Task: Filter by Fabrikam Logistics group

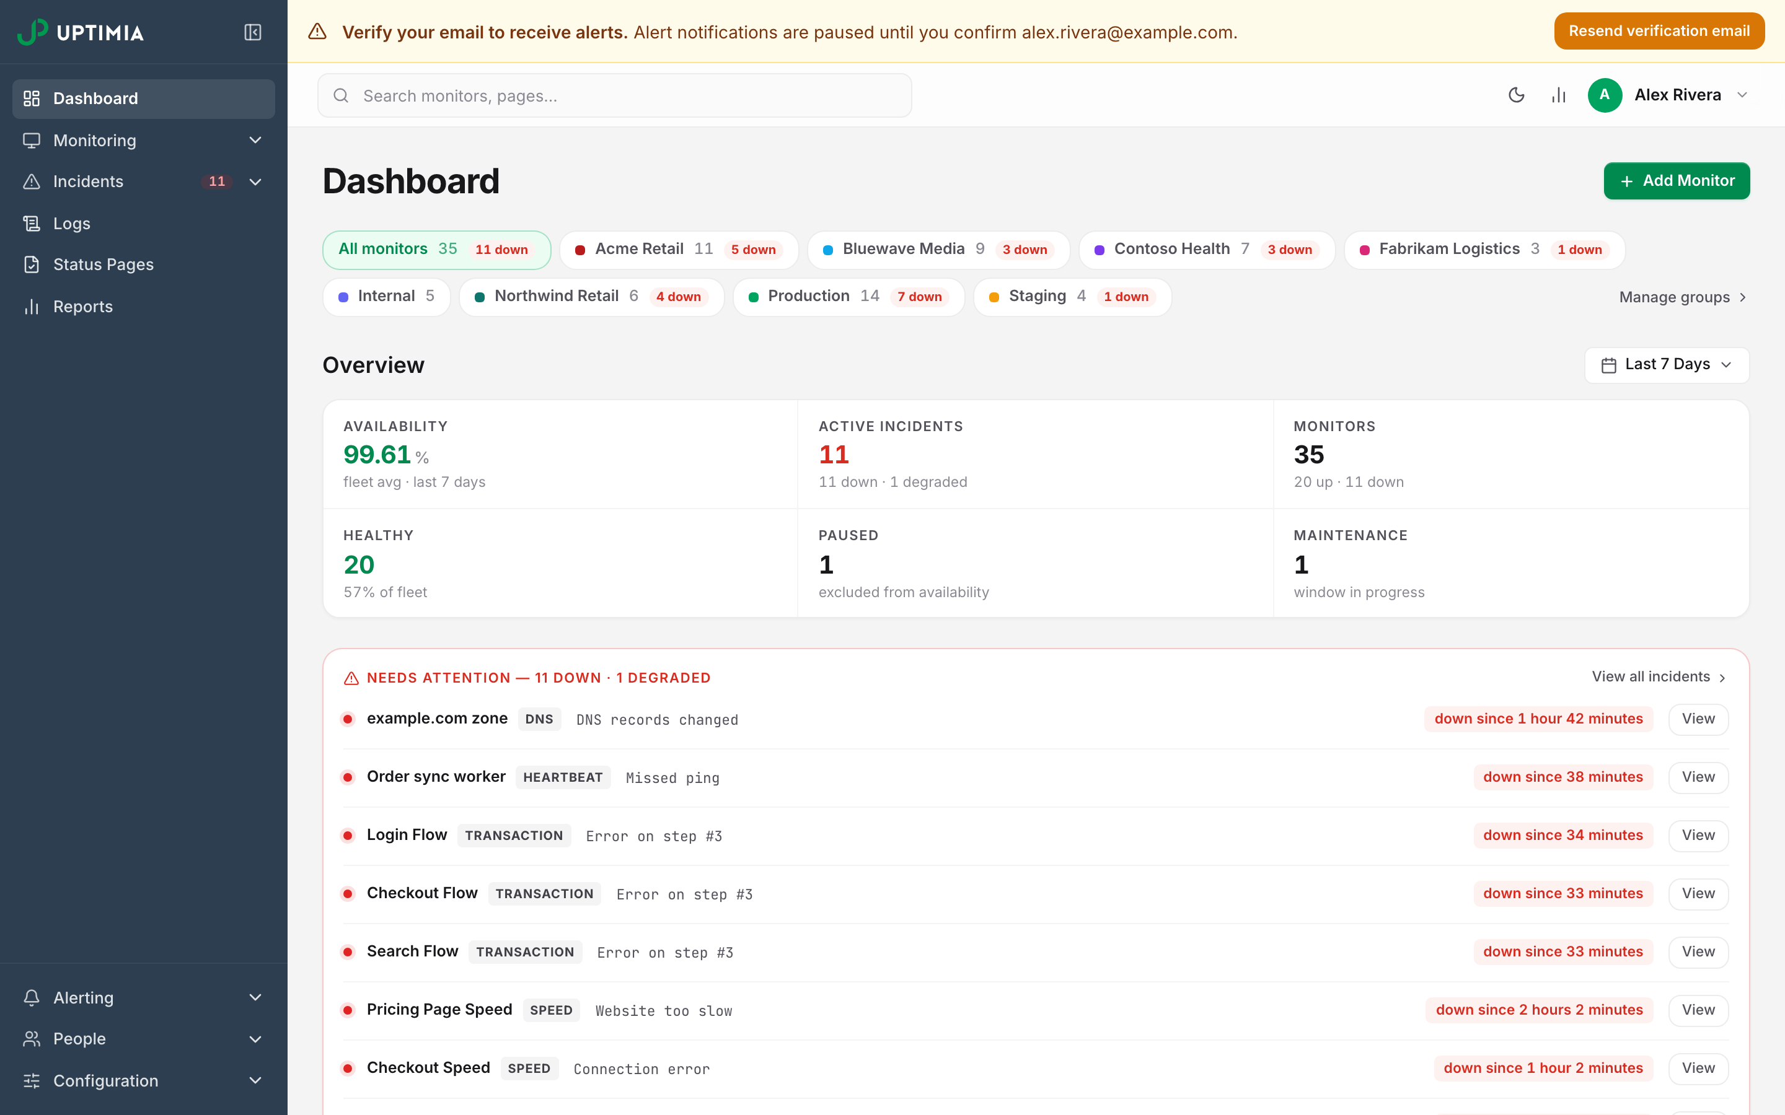Action: (x=1484, y=250)
